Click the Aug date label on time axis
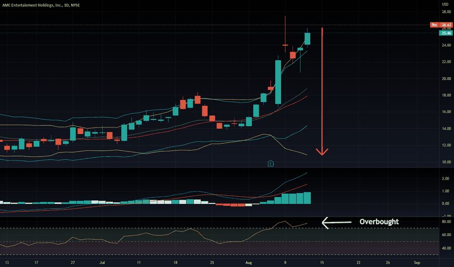The width and height of the screenshot is (454, 267). 249,263
